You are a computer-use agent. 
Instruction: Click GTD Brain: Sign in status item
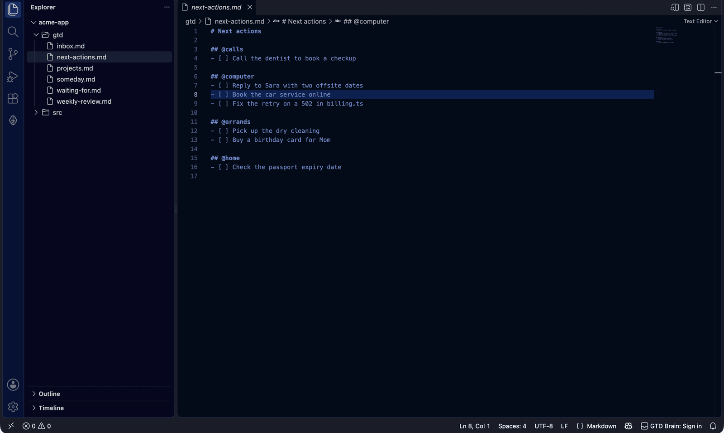tap(671, 426)
